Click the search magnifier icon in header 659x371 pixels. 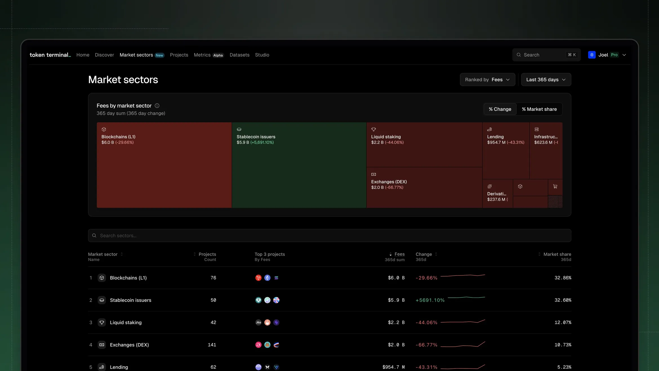tap(519, 55)
